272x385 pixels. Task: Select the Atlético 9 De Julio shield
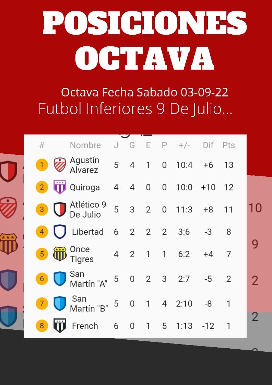pyautogui.click(x=60, y=209)
